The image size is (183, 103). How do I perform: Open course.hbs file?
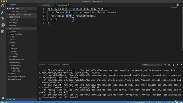[x=16, y=62]
